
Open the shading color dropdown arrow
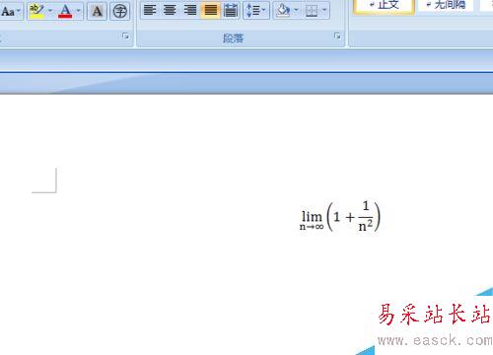(x=296, y=10)
